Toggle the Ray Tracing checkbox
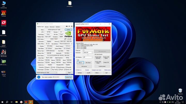This screenshot has width=186, height=104. click(51, 70)
